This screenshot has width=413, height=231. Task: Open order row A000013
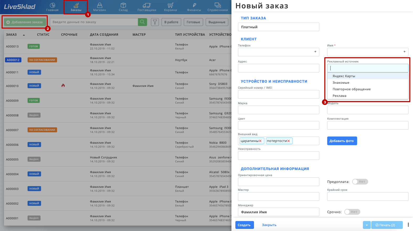pos(118,46)
